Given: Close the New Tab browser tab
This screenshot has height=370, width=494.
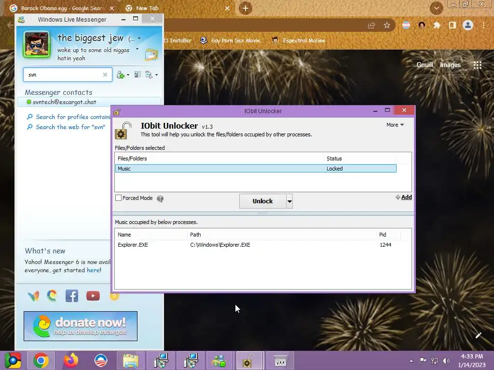Looking at the screenshot, I should click(227, 8).
